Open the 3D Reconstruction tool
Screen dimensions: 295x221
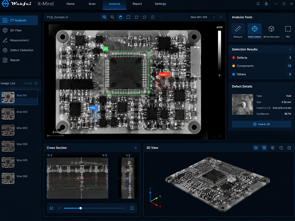271,31
